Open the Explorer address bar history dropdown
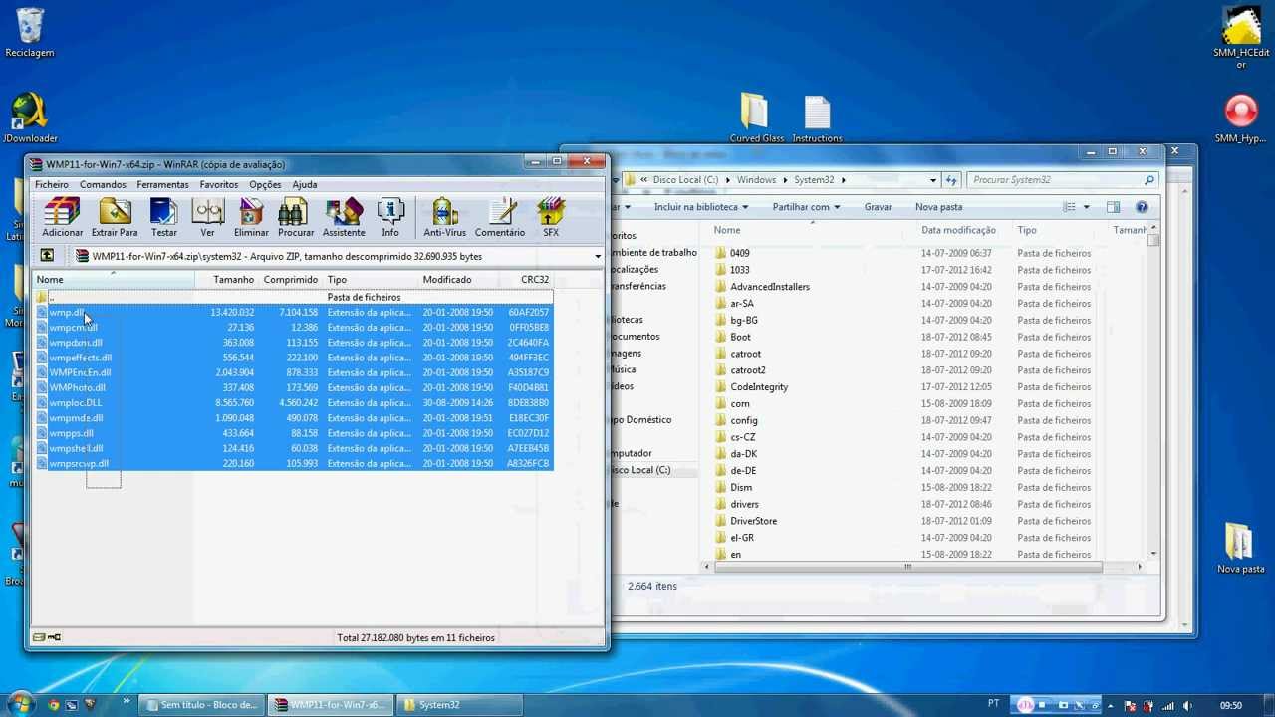The width and height of the screenshot is (1275, 717). [x=932, y=180]
